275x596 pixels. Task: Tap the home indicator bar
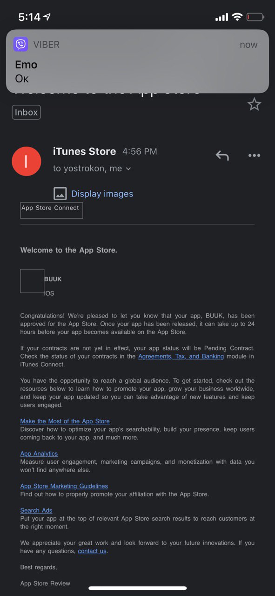coord(138,588)
